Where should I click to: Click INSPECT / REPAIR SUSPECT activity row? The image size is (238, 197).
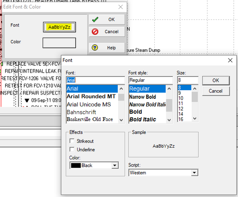point(31,93)
